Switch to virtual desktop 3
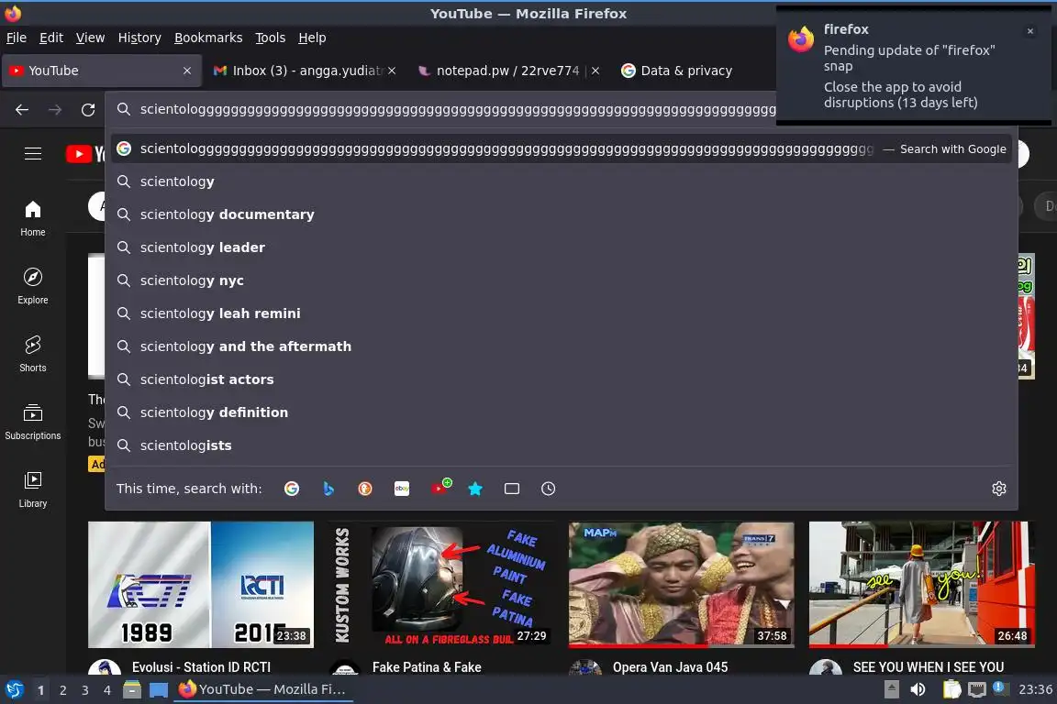The height and width of the screenshot is (704, 1057). pyautogui.click(x=85, y=690)
